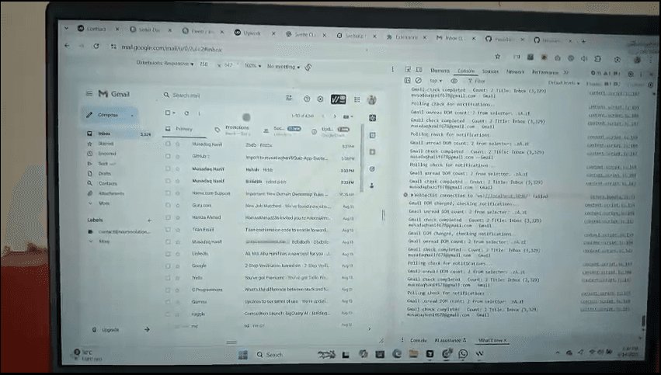Create live expression eye icon

(454, 81)
